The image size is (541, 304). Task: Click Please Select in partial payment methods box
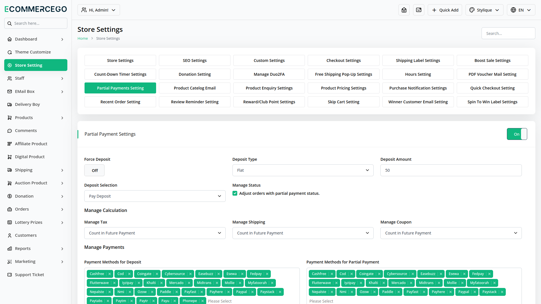pyautogui.click(x=321, y=301)
